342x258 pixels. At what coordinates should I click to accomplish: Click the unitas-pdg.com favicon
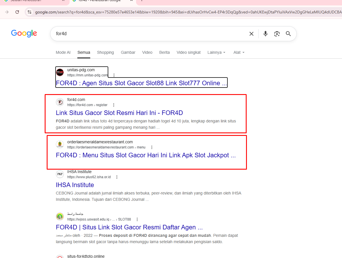pyautogui.click(x=60, y=72)
